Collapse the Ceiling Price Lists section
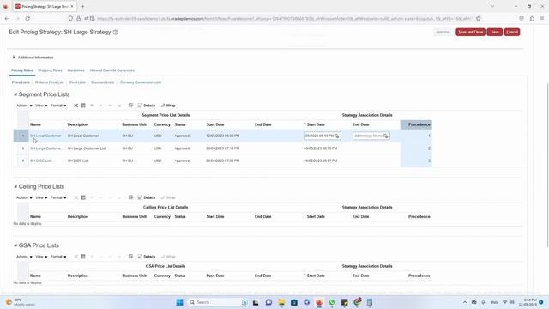549x309 pixels. click(15, 187)
